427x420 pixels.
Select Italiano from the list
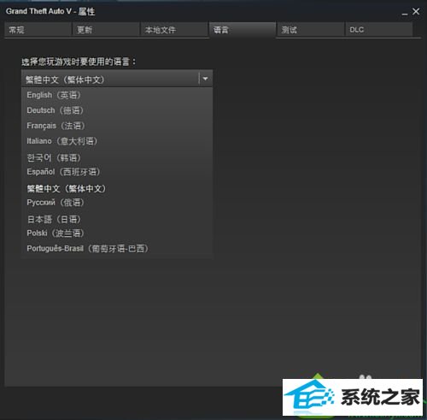(117, 141)
